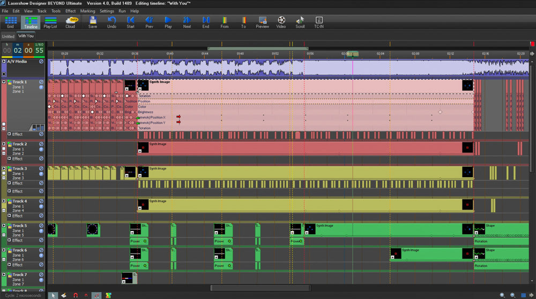Open the Grid view from the toolbar
The height and width of the screenshot is (299, 536).
[x=10, y=22]
